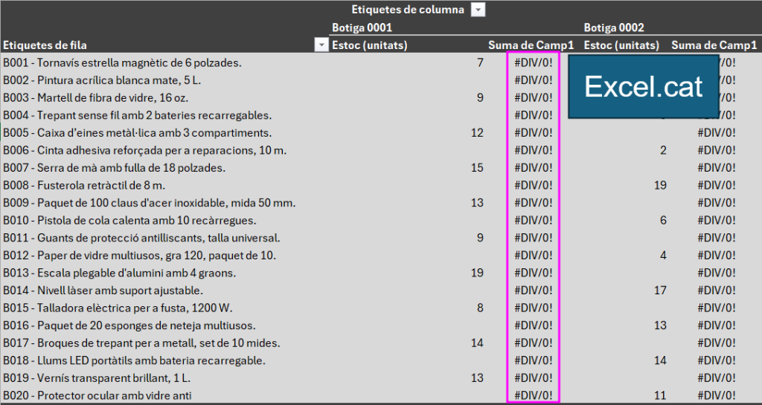This screenshot has width=762, height=405.
Task: Open the Etiquetes de columna filter dropdown
Action: click(478, 9)
